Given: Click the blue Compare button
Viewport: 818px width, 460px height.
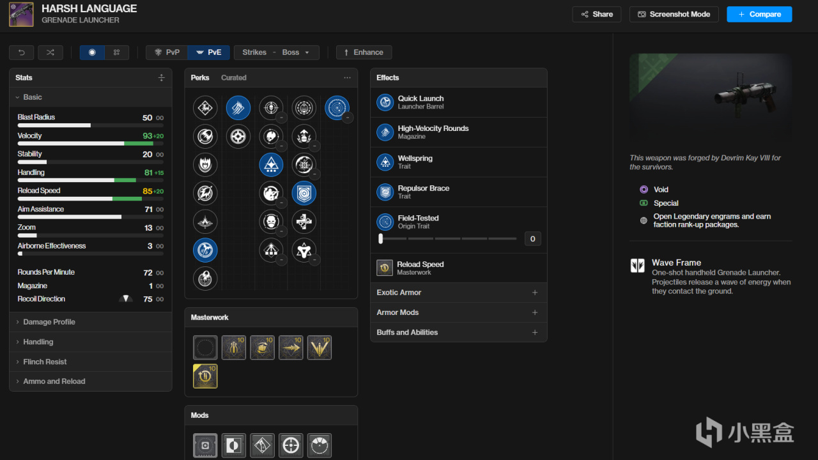Looking at the screenshot, I should [x=759, y=14].
